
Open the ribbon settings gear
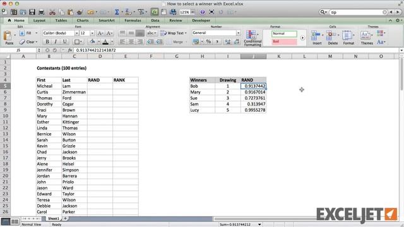click(x=398, y=20)
